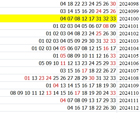Click the number sequence in row 2024110
The width and height of the screenshot is (140, 113).
point(63,93)
